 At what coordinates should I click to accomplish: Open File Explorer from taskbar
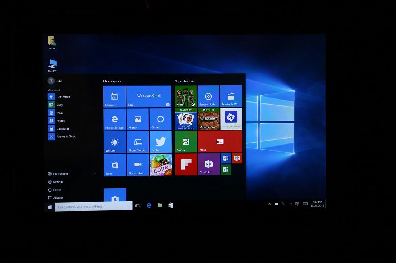(160, 205)
